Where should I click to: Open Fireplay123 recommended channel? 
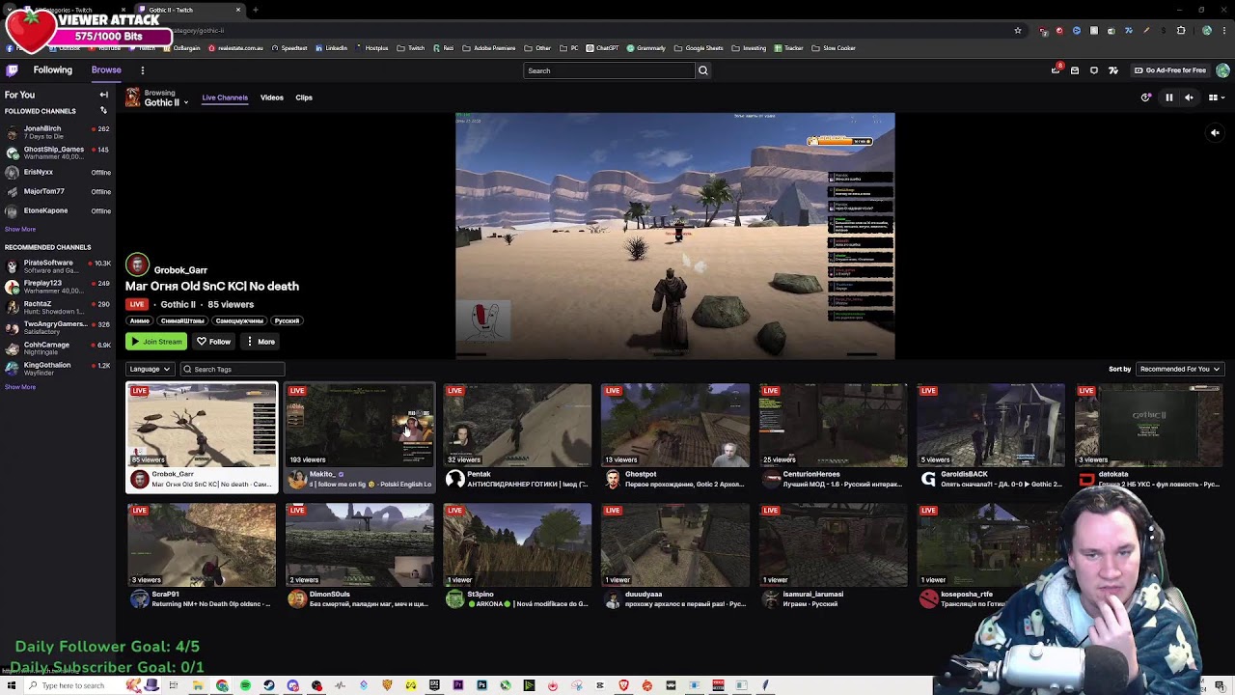click(58, 287)
